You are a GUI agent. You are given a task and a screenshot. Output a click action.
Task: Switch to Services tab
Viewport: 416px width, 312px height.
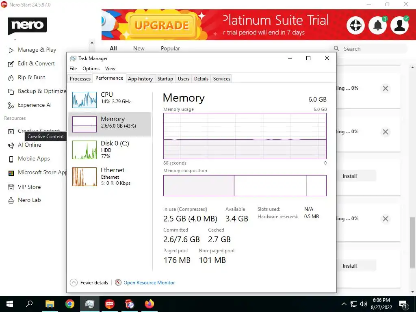(222, 79)
